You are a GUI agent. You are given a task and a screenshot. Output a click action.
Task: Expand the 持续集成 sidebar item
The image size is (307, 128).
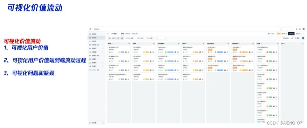pos(103,48)
